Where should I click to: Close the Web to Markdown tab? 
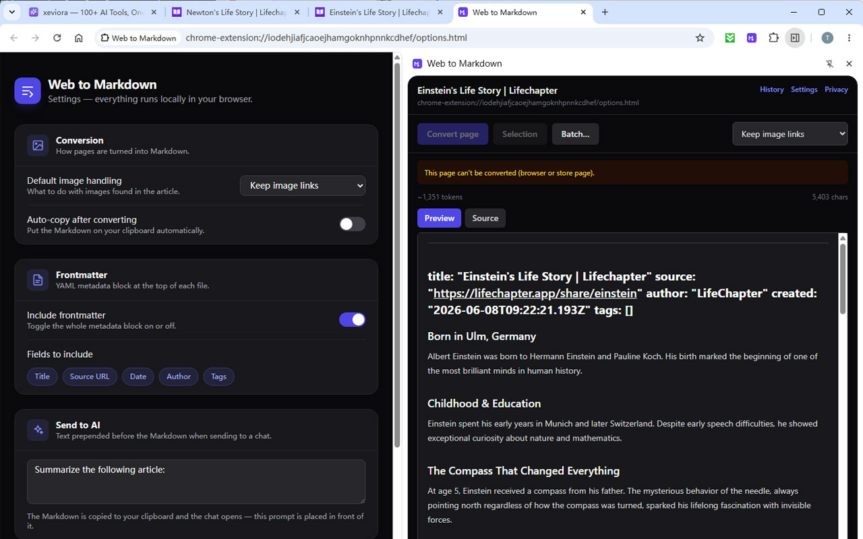583,12
